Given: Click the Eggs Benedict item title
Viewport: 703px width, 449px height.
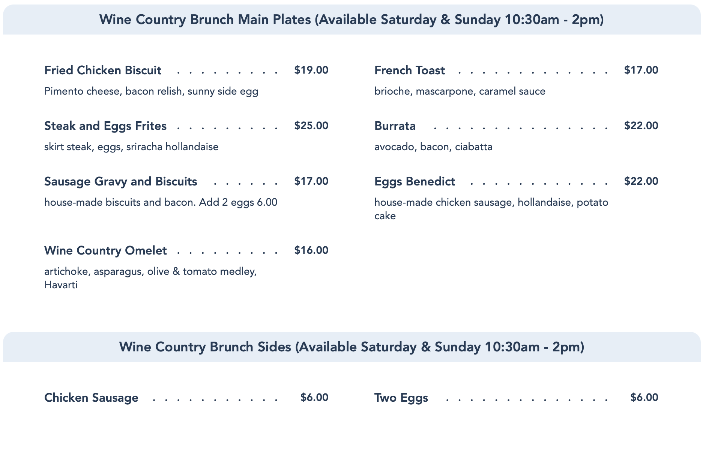Looking at the screenshot, I should click(415, 182).
